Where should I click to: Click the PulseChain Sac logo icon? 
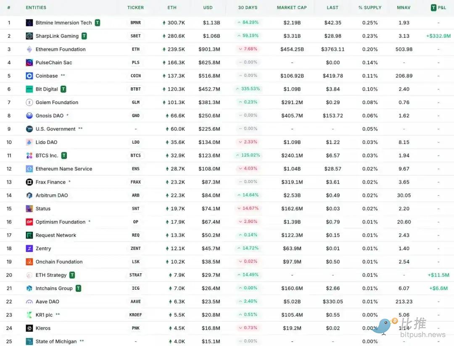point(29,63)
